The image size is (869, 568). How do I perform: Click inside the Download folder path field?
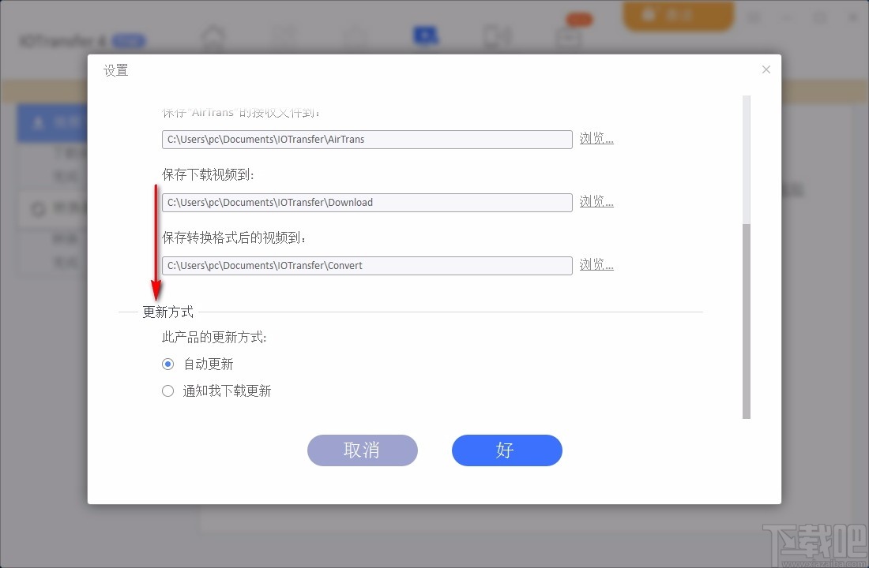point(367,202)
